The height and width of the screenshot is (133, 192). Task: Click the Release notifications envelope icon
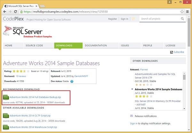pyautogui.click(x=132, y=116)
